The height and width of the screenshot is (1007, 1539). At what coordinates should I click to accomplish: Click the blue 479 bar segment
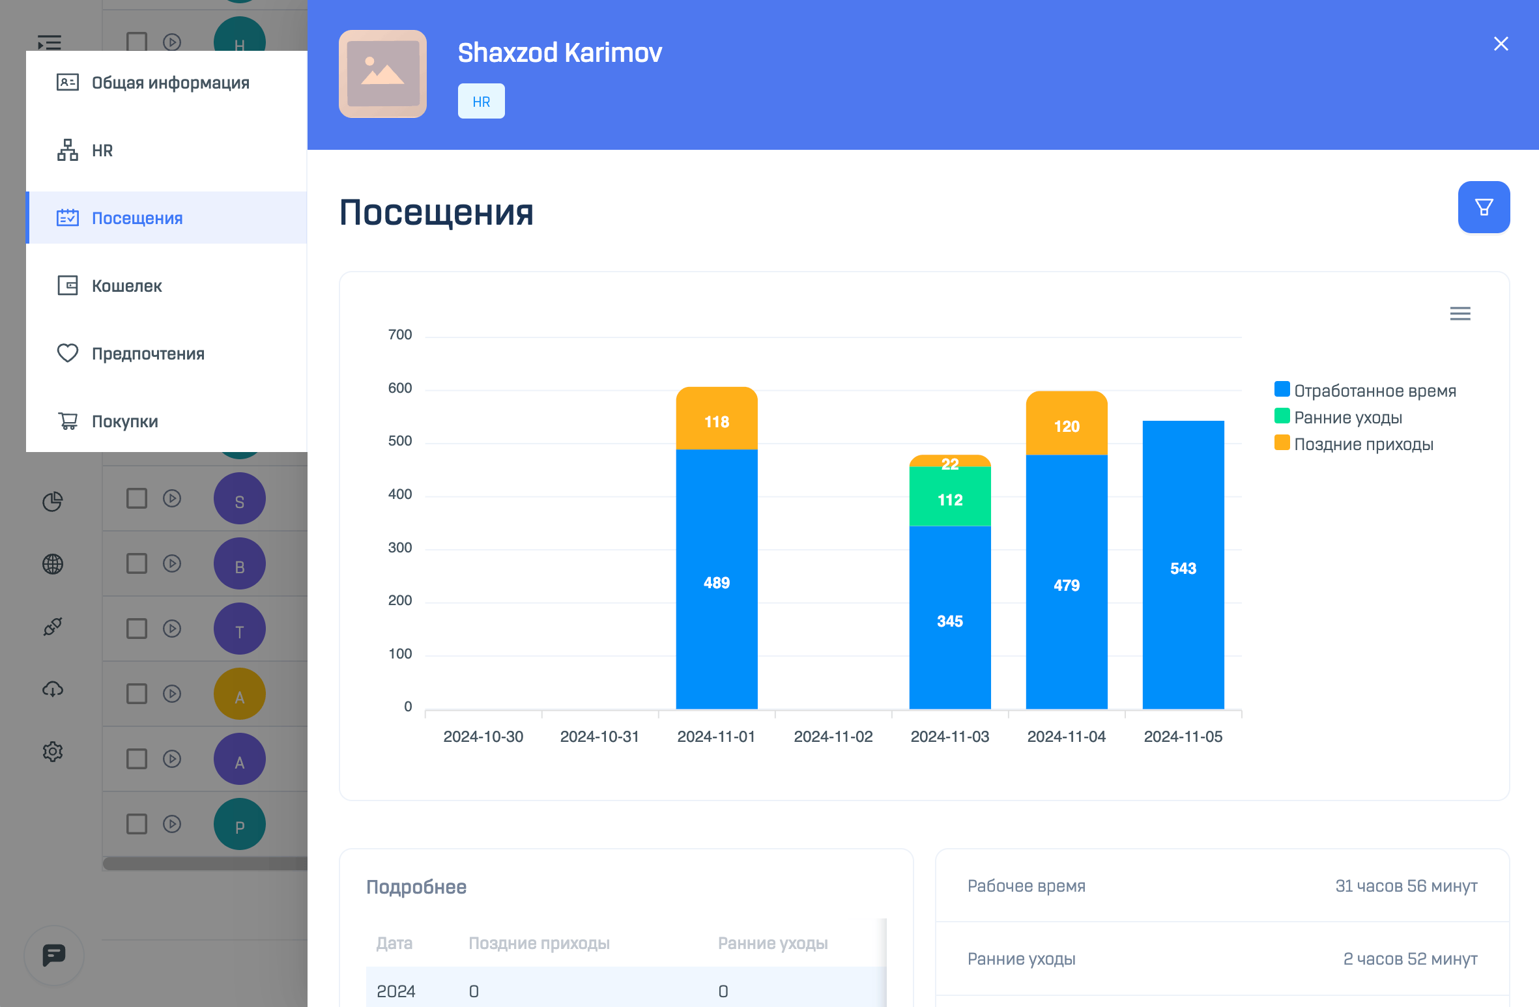(x=1067, y=582)
